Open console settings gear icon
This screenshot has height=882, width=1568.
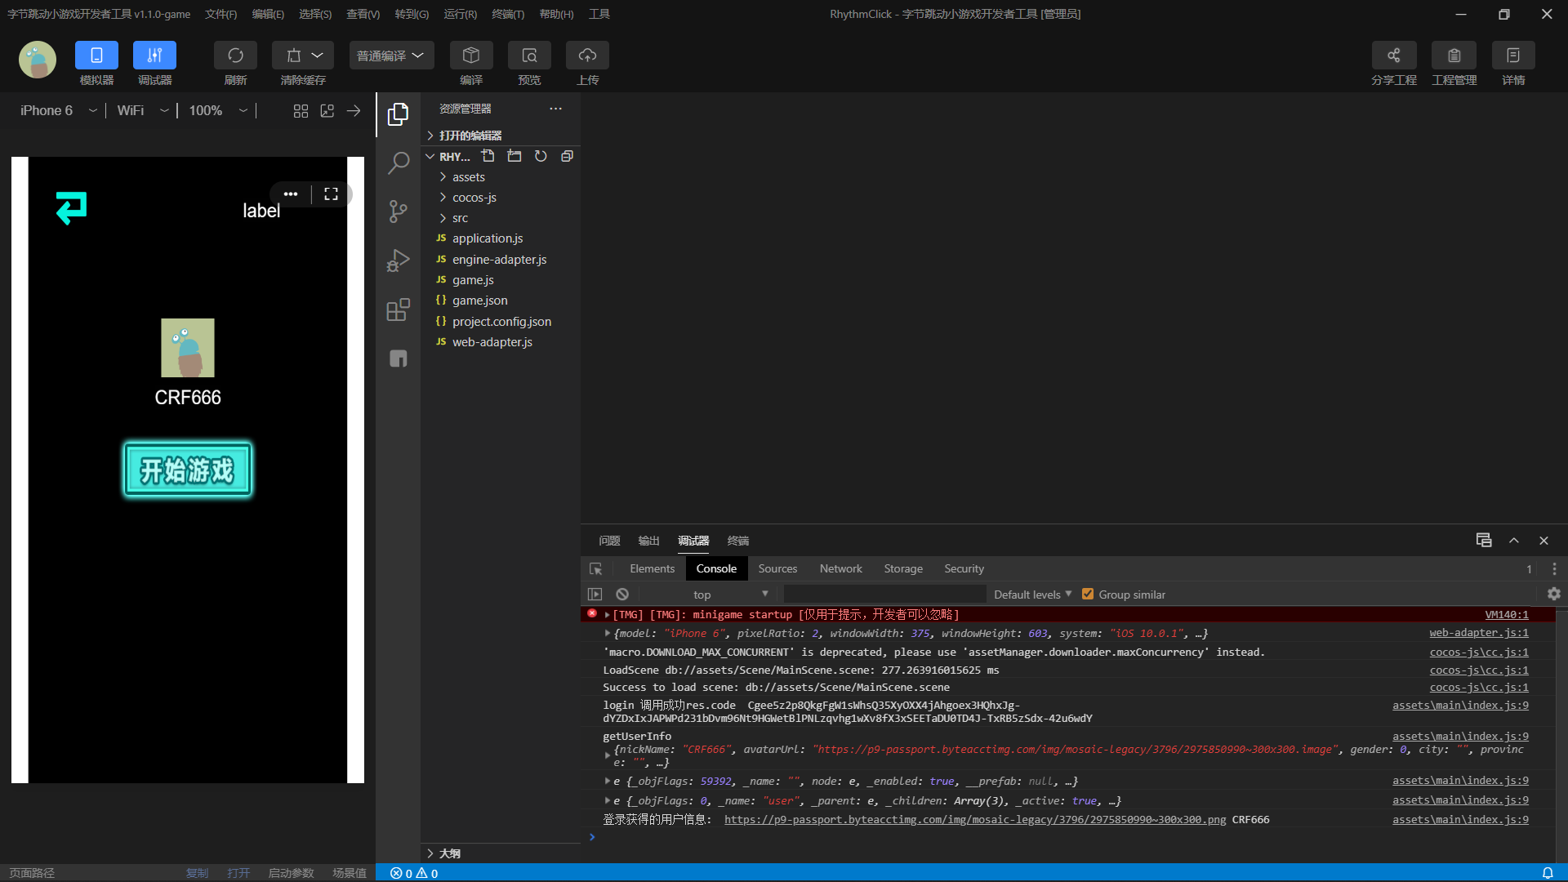point(1553,595)
